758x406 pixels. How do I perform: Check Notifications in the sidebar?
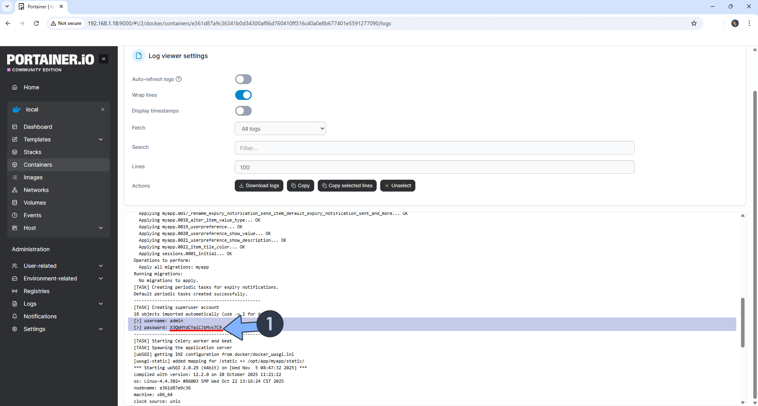tap(40, 316)
